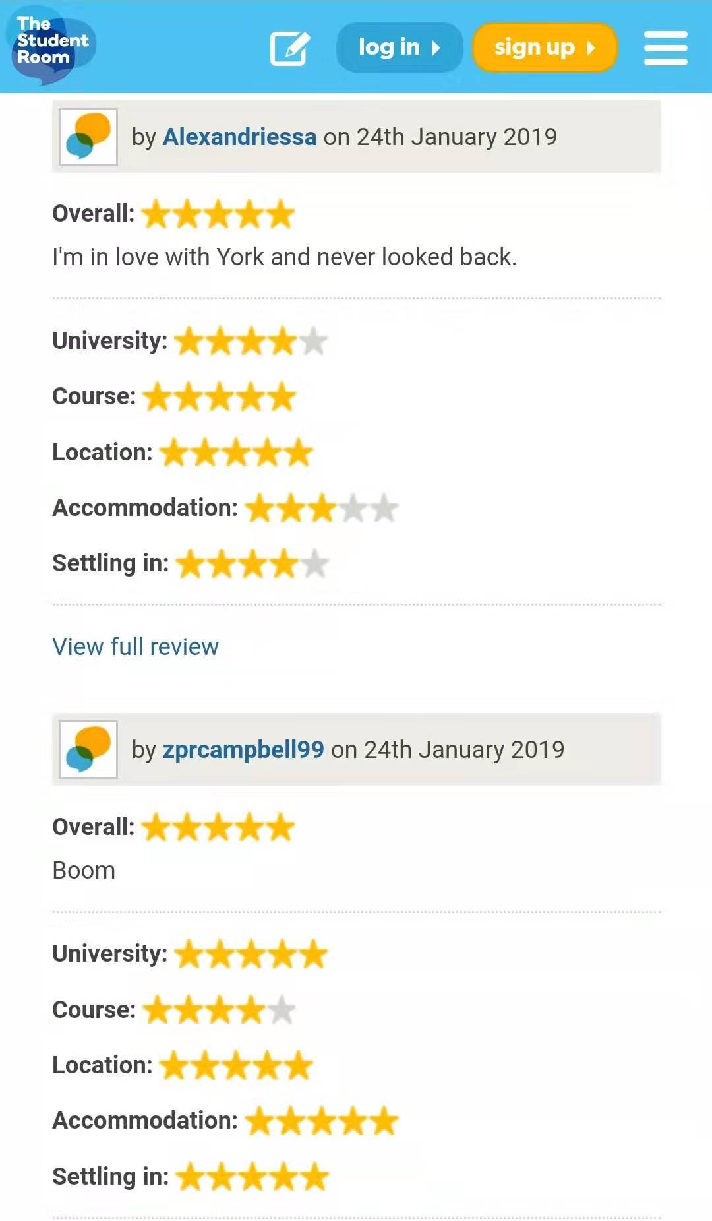
Task: Click The Student Room logo
Action: (x=51, y=46)
